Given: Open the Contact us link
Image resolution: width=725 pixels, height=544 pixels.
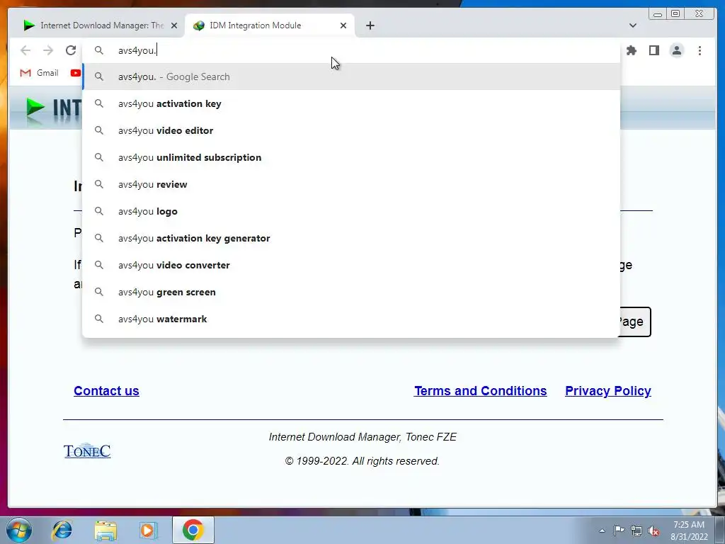Looking at the screenshot, I should pyautogui.click(x=106, y=391).
